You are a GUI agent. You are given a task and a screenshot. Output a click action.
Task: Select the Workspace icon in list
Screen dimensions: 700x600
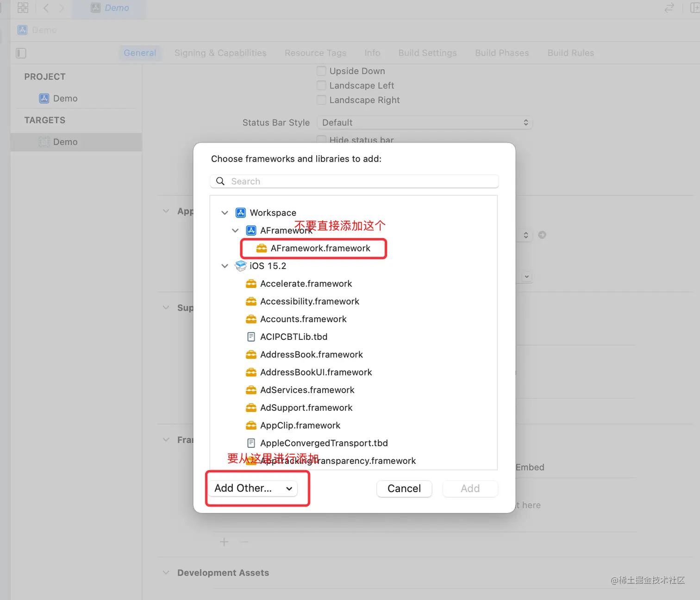click(241, 213)
